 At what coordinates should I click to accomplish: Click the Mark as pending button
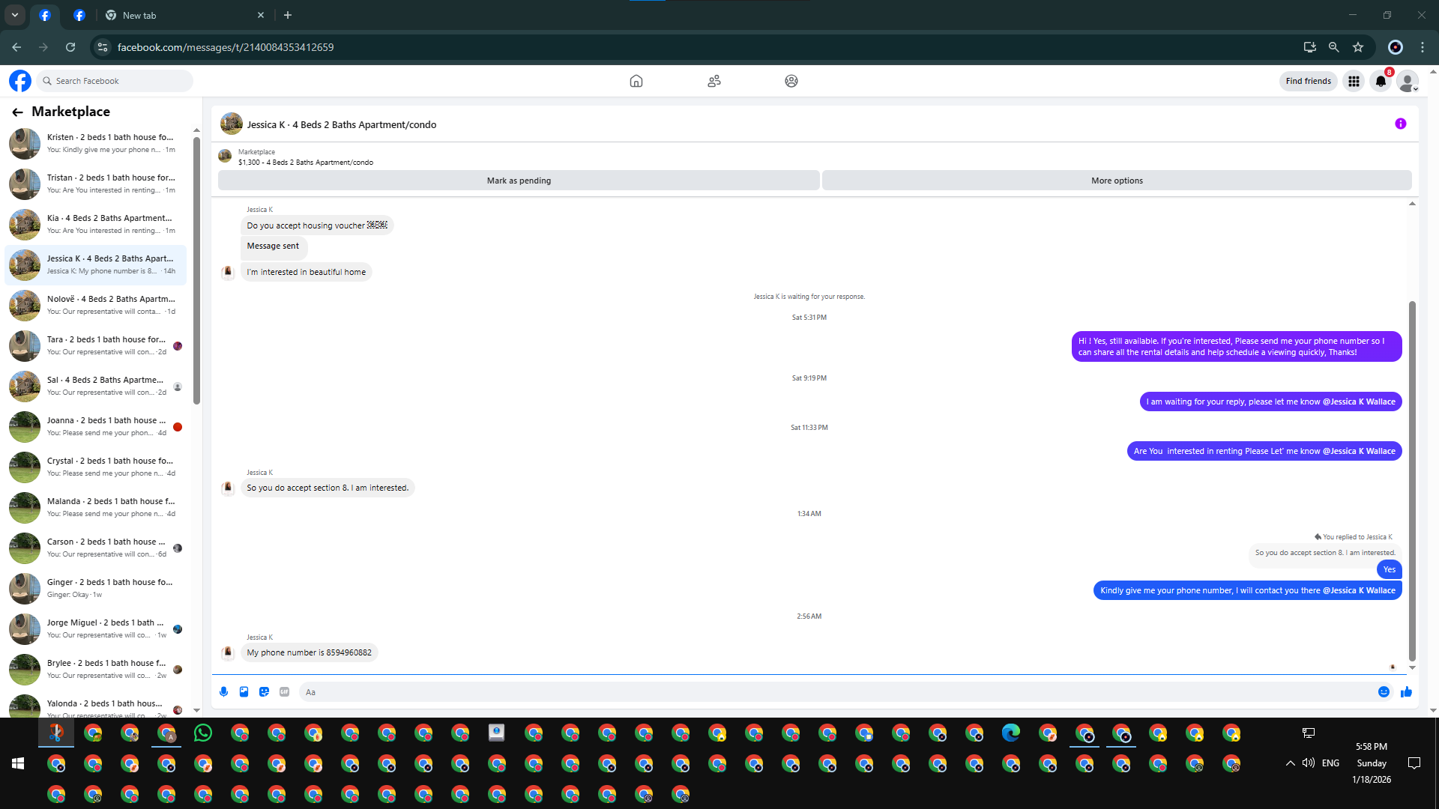click(x=519, y=181)
